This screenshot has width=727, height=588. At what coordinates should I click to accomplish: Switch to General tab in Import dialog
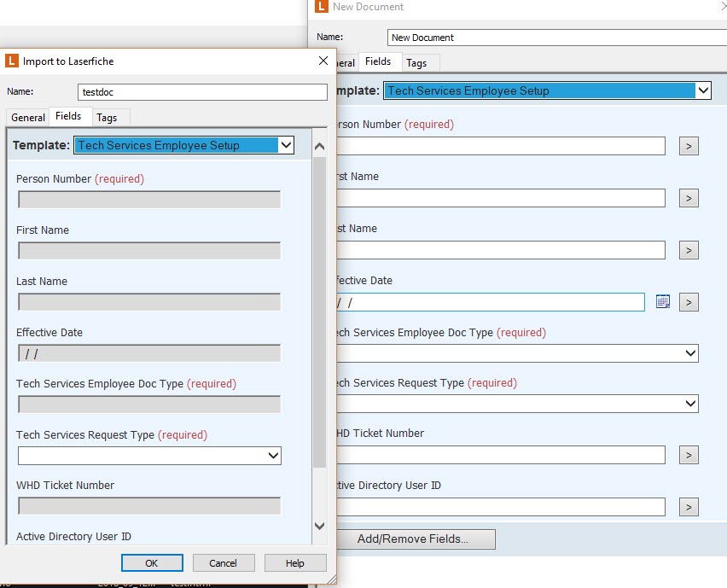(28, 117)
